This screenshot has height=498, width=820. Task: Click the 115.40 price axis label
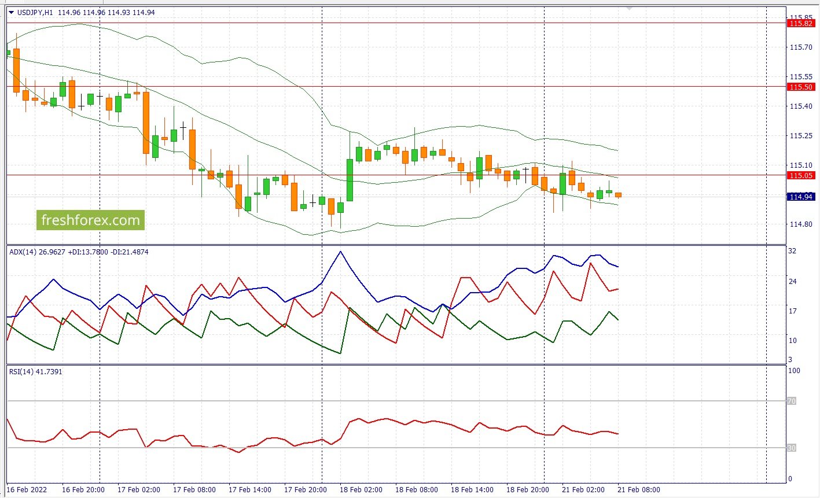click(801, 106)
